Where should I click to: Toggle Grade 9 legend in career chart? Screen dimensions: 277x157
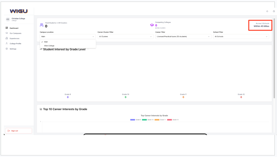pyautogui.click(x=136, y=120)
